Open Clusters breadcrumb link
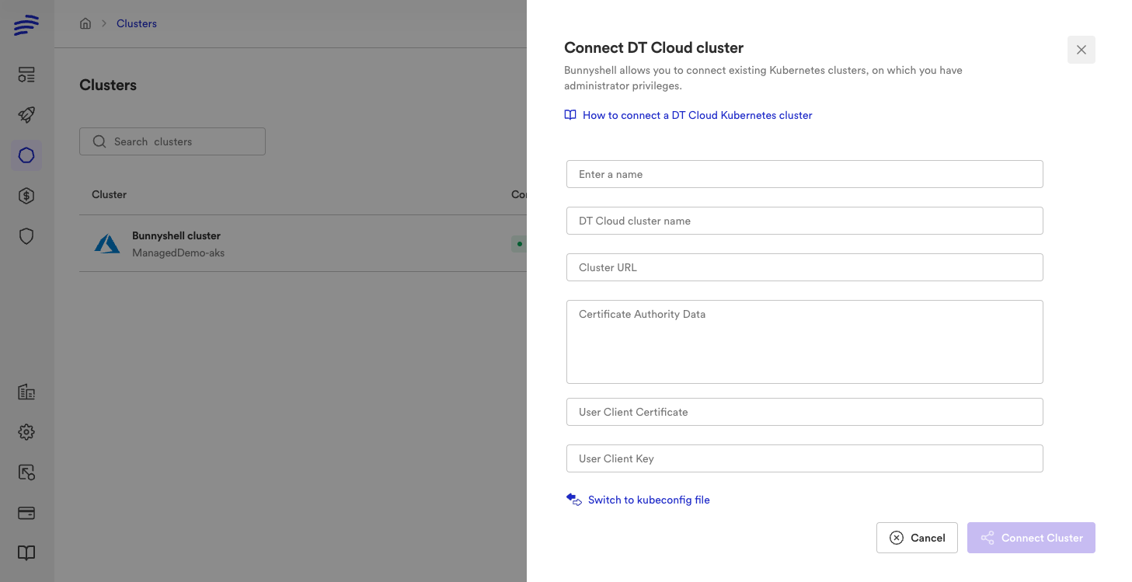Viewport: 1132px width, 582px height. point(137,23)
